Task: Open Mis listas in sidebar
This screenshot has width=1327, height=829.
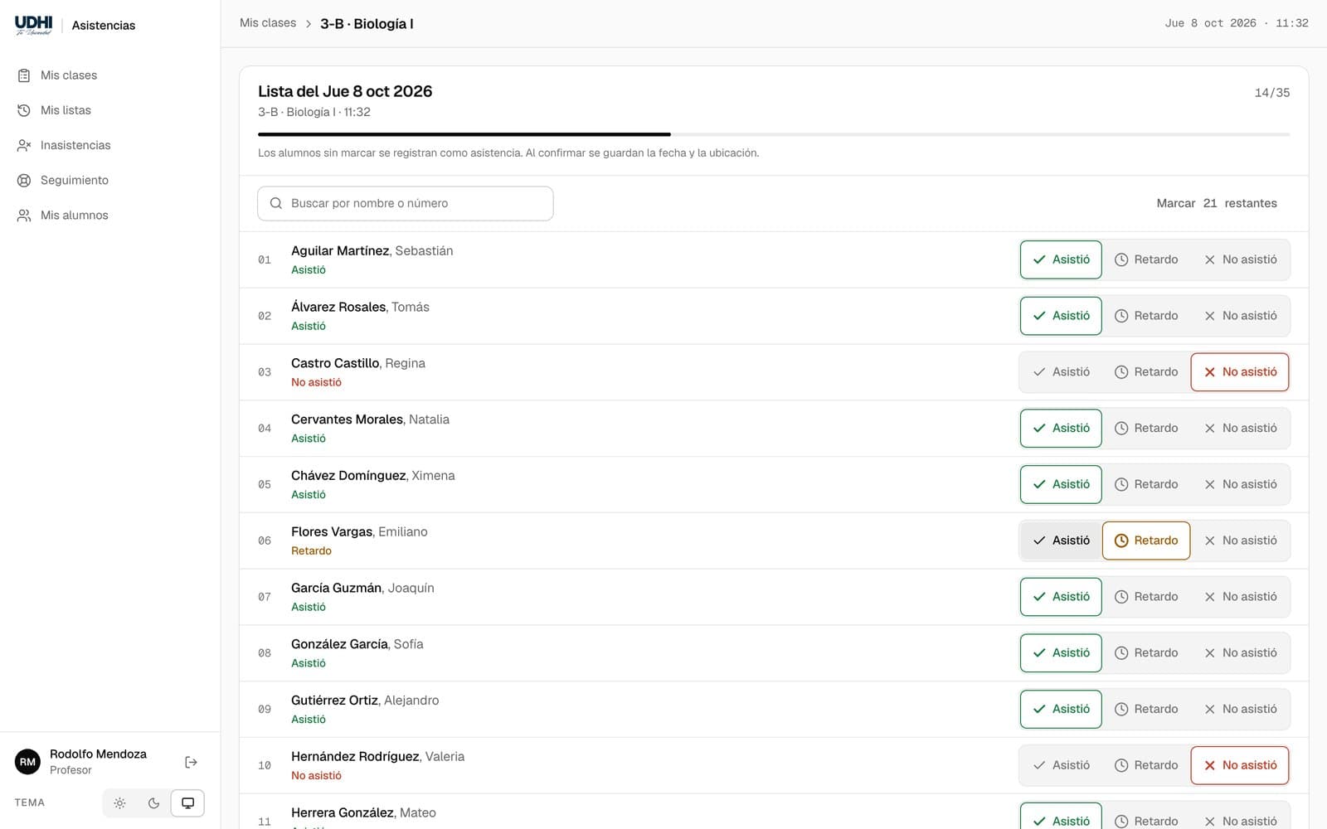Action: click(109, 110)
